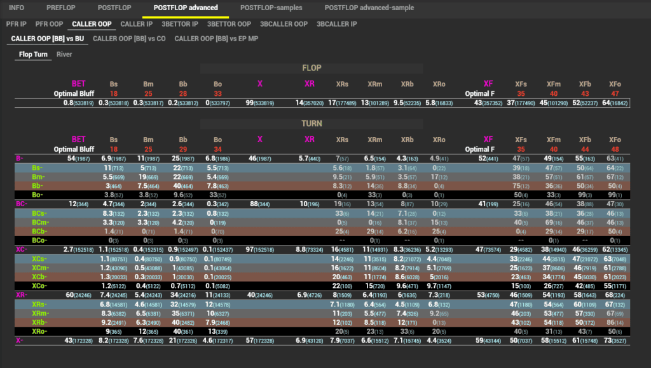The image size is (651, 368).
Task: Click the XCo- row label
Action: 39,286
